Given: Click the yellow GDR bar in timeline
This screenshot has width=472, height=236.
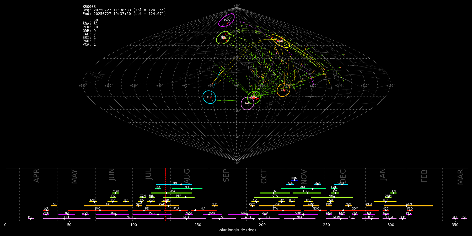Looking at the screenshot, I should coord(166,201).
